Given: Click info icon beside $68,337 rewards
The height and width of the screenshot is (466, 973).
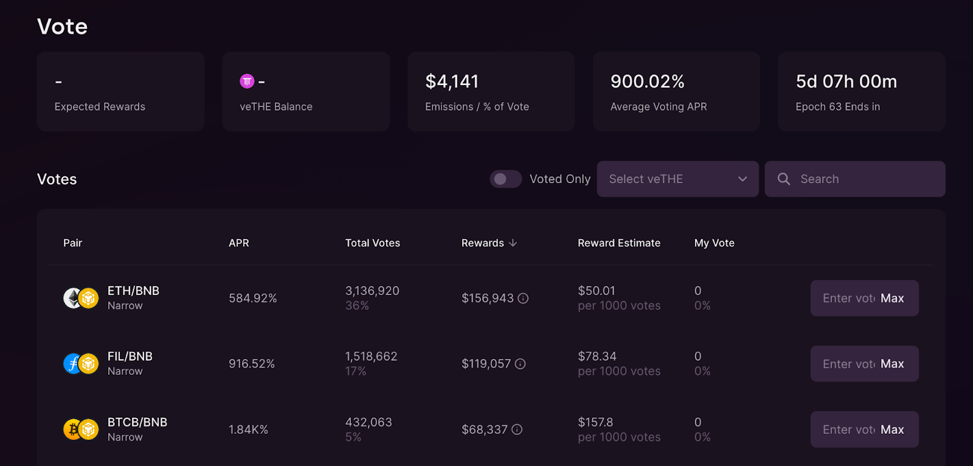Looking at the screenshot, I should tap(517, 429).
